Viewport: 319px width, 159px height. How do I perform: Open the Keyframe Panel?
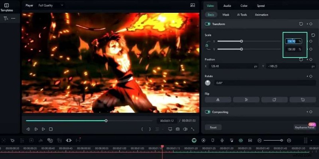[305, 127]
